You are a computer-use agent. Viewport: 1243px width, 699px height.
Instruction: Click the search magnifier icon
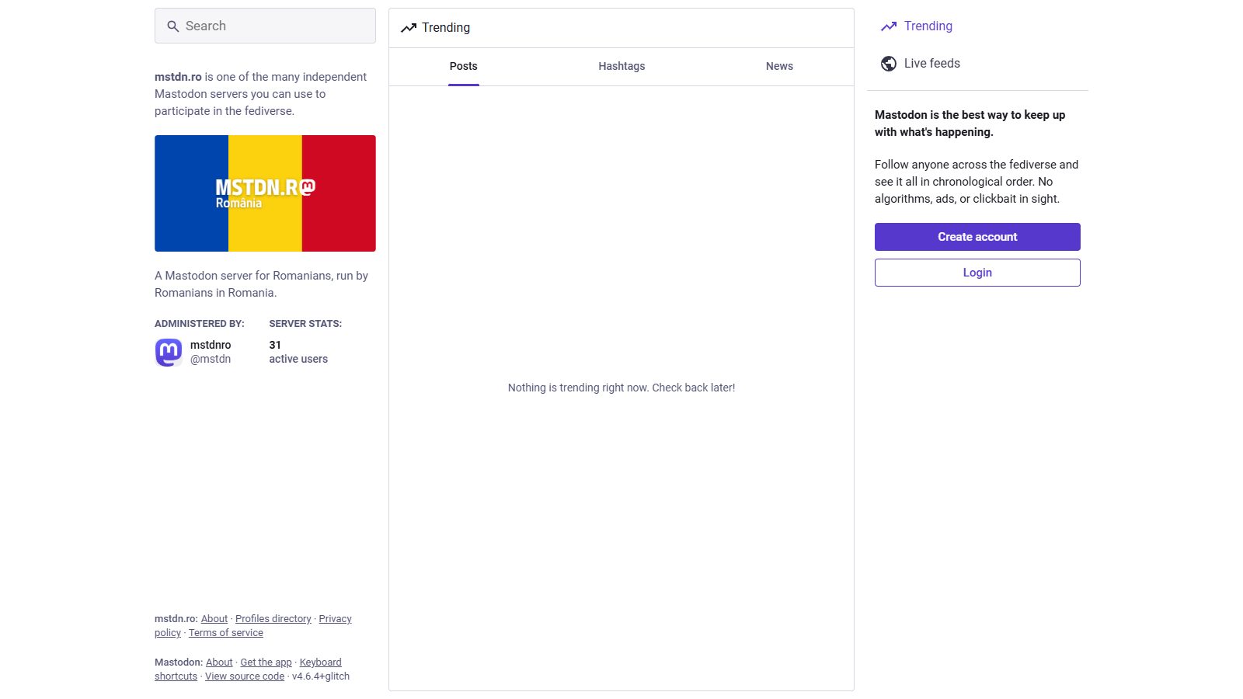173,26
